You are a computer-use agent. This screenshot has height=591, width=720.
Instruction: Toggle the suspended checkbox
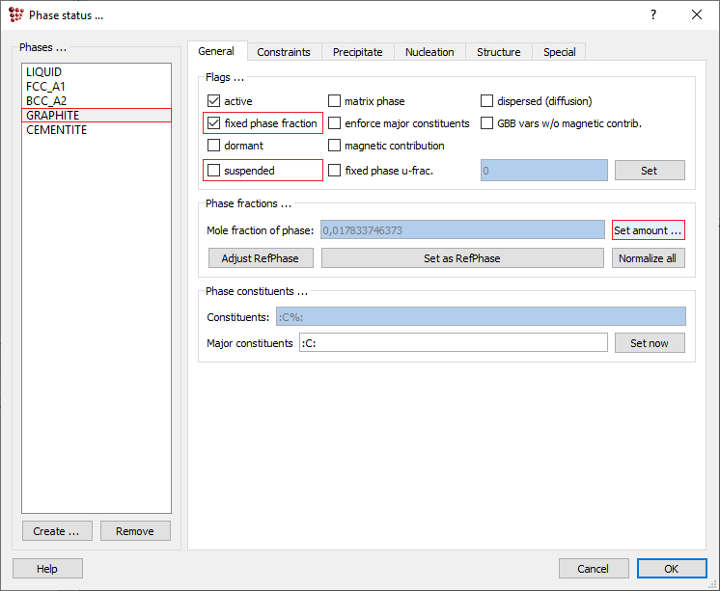(214, 171)
